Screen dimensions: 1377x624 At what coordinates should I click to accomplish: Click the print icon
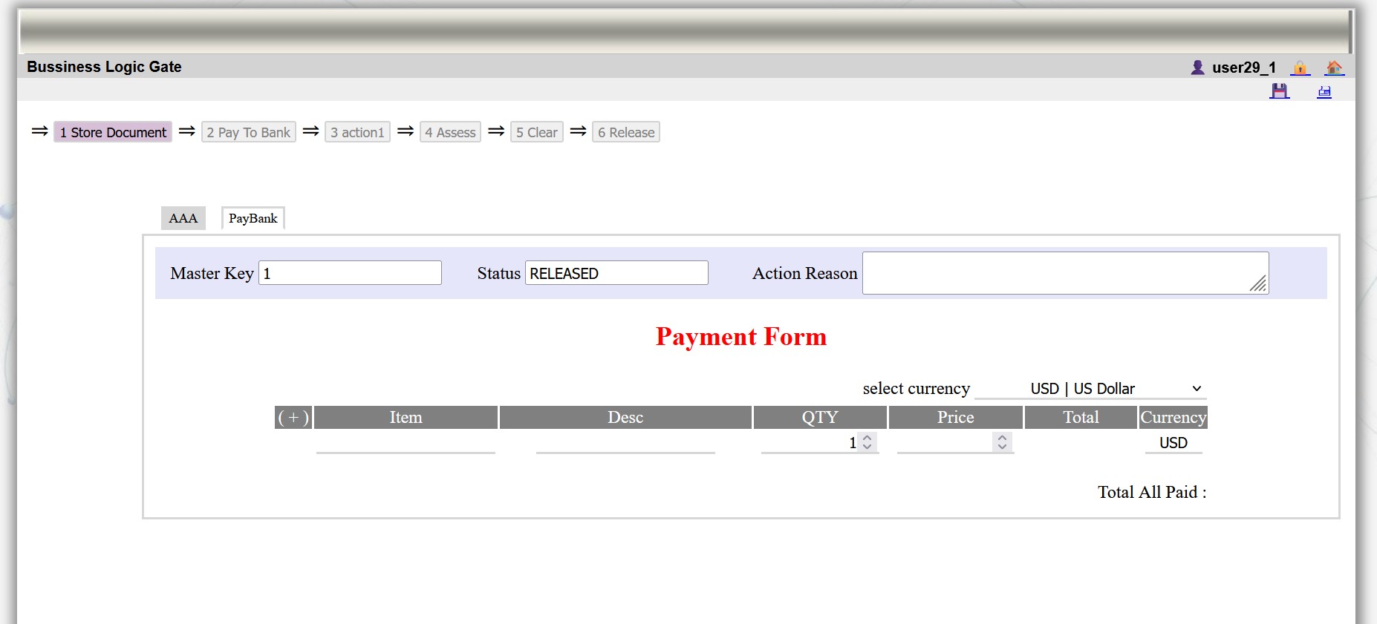coord(1324,92)
